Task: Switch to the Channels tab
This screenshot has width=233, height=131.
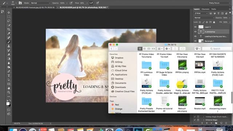Action: (x=205, y=9)
